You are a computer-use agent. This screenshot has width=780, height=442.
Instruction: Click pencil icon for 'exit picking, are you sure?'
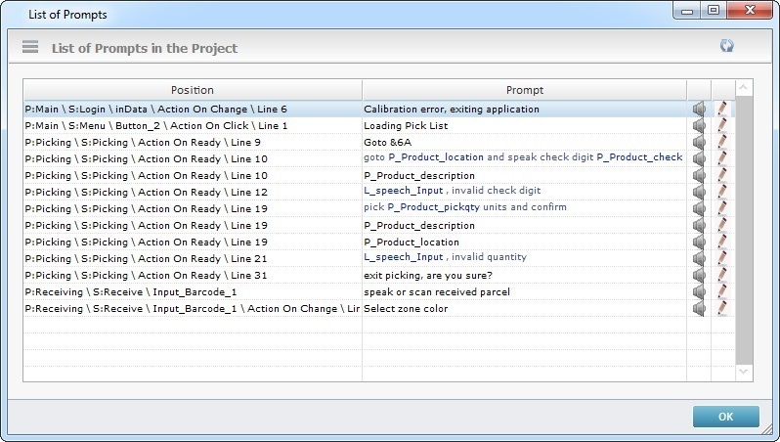click(x=722, y=275)
